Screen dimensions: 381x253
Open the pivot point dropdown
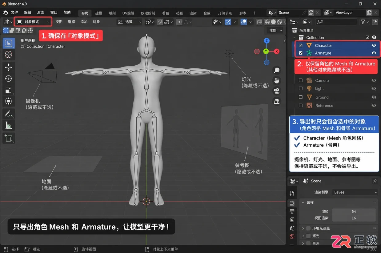[x=150, y=22]
